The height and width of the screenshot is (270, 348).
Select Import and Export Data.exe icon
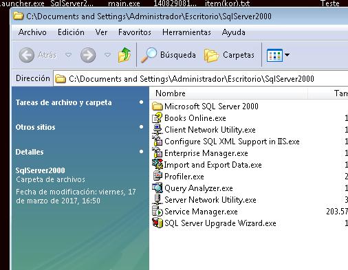tap(157, 164)
